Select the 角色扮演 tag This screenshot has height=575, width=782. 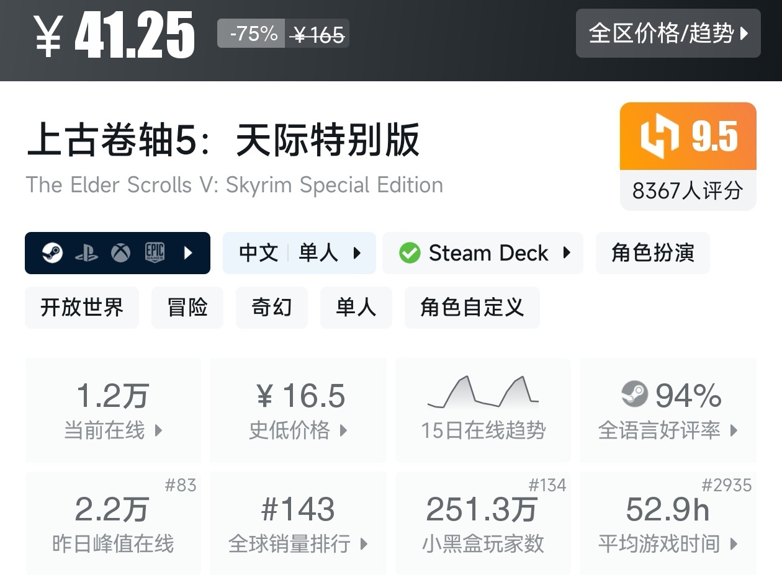coord(652,253)
